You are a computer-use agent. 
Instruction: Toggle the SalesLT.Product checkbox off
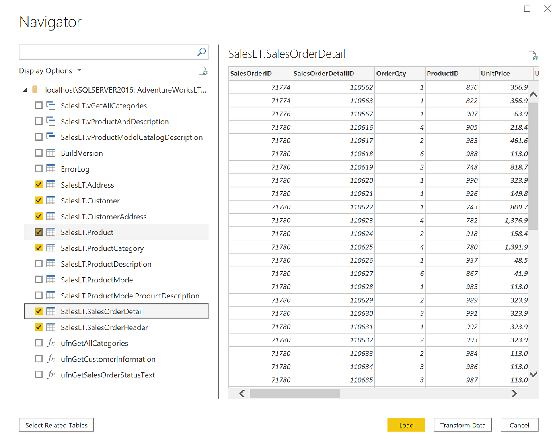(39, 232)
